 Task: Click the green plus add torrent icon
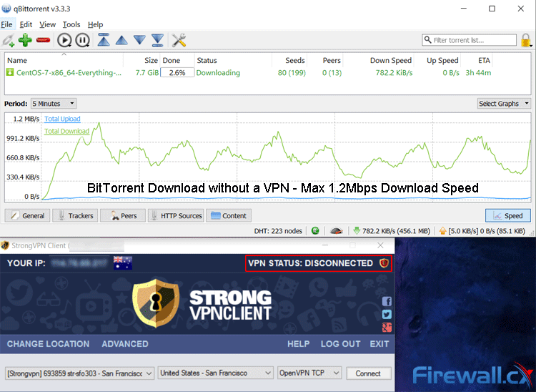pos(25,40)
